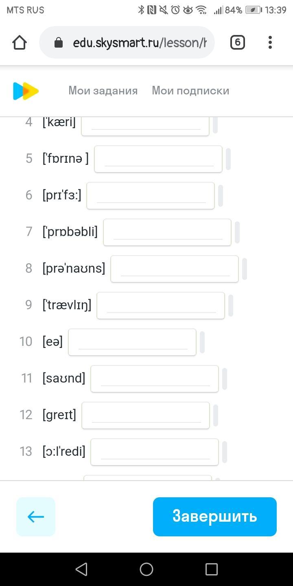The image size is (293, 586).
Task: Tap Android back navigation triangle
Action: [x=81, y=569]
